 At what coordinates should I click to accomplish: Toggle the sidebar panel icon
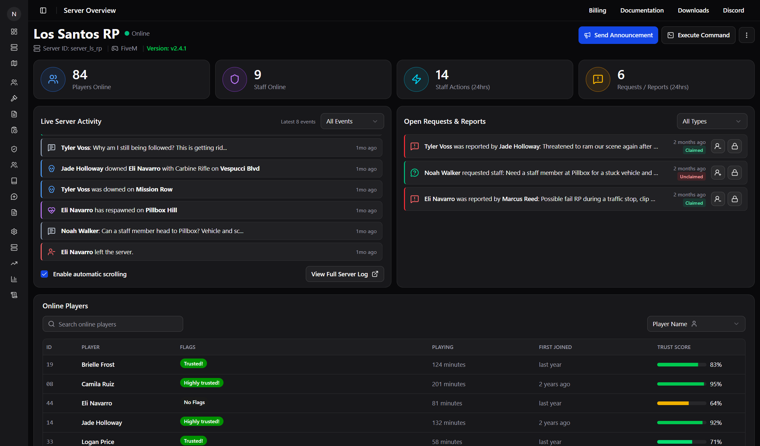pos(43,11)
